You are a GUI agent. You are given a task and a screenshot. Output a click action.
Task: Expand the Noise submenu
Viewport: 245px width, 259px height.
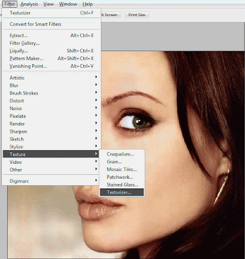coord(52,108)
